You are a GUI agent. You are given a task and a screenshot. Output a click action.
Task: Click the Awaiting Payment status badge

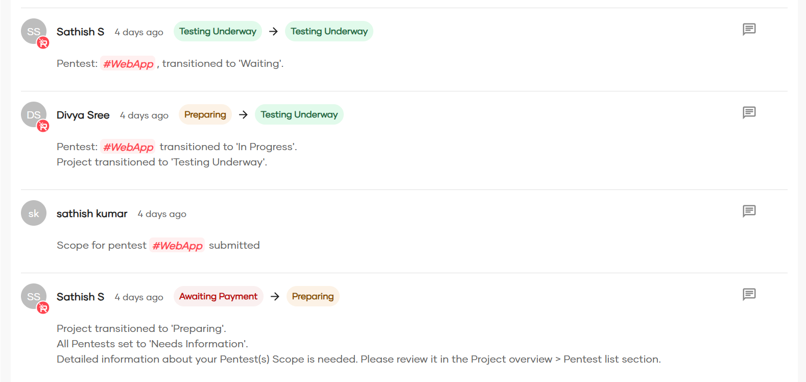tap(218, 296)
